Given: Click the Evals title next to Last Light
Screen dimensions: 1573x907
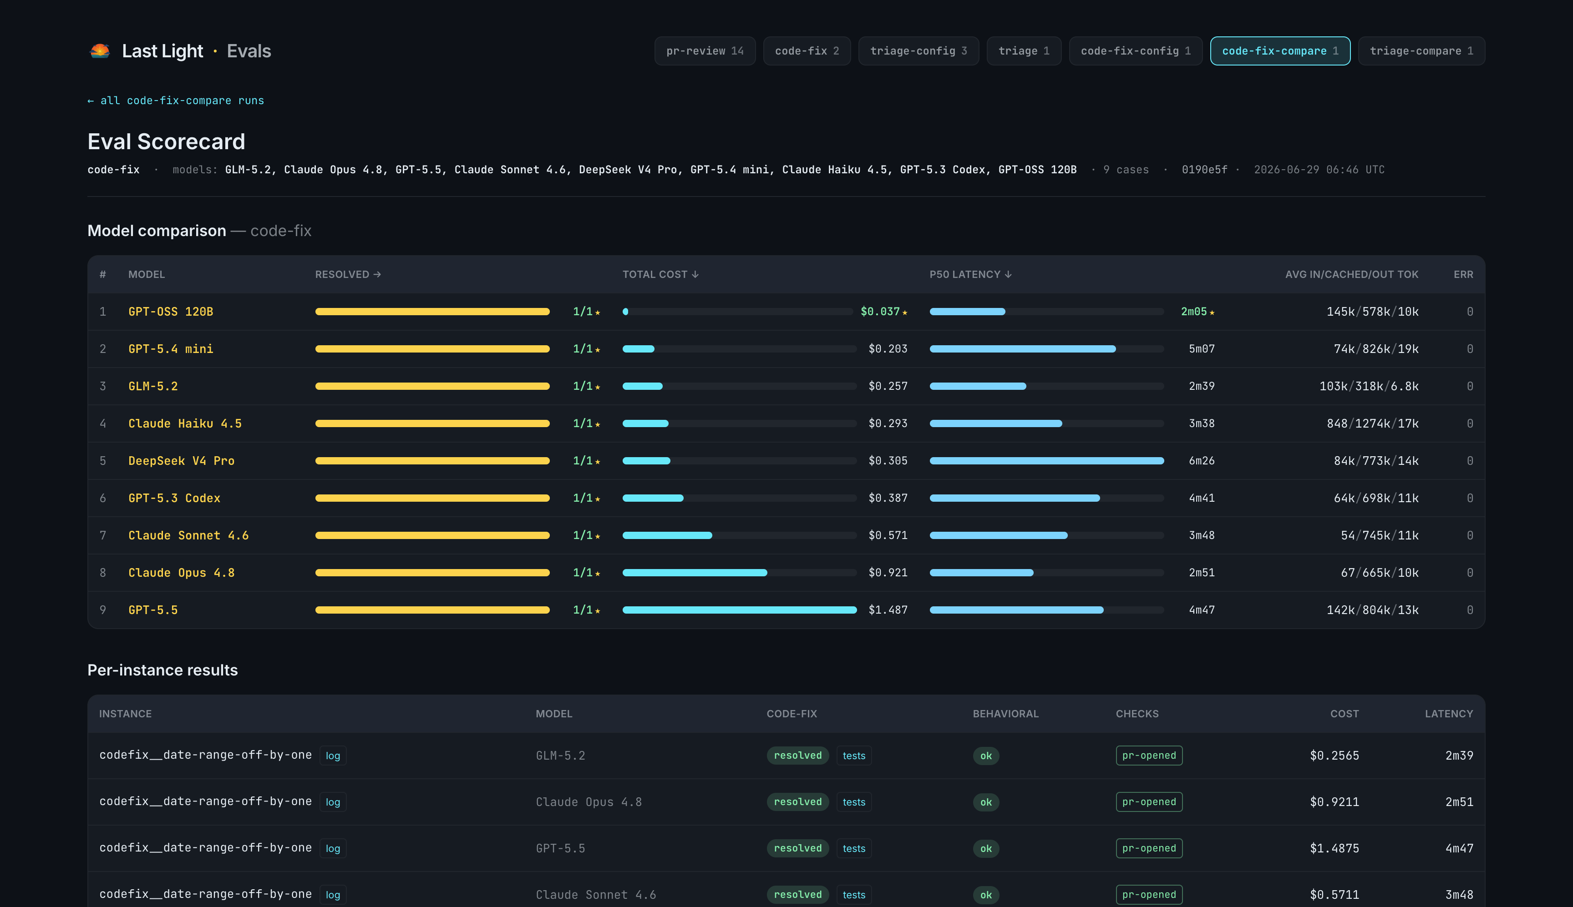Looking at the screenshot, I should [x=249, y=51].
